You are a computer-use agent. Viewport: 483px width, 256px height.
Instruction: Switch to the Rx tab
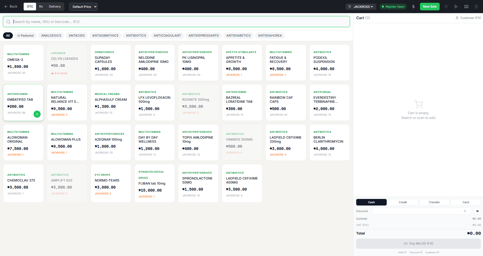(41, 7)
